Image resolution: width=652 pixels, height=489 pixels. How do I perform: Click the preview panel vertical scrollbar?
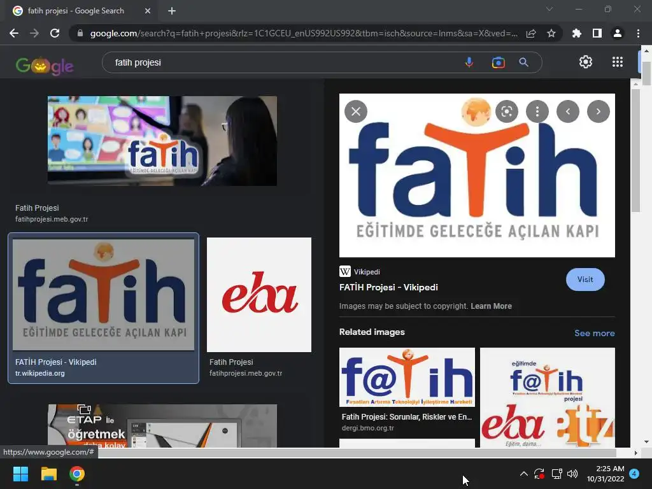635,150
